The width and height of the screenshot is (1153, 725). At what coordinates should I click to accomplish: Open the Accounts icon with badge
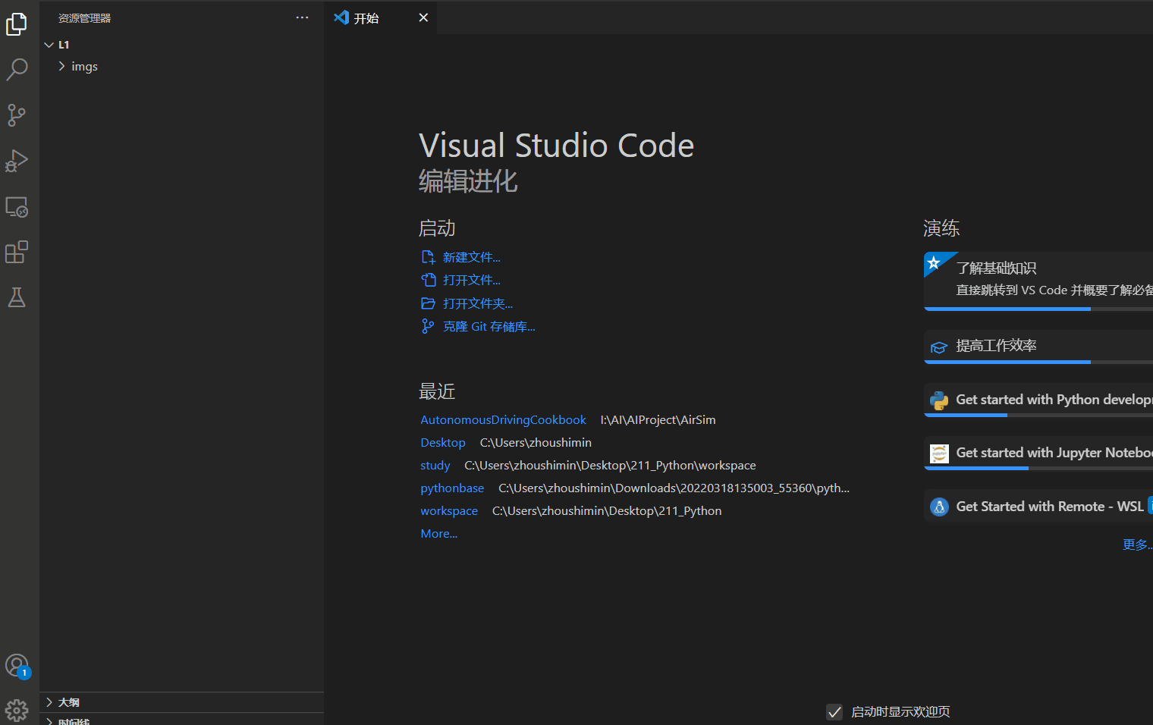(17, 666)
